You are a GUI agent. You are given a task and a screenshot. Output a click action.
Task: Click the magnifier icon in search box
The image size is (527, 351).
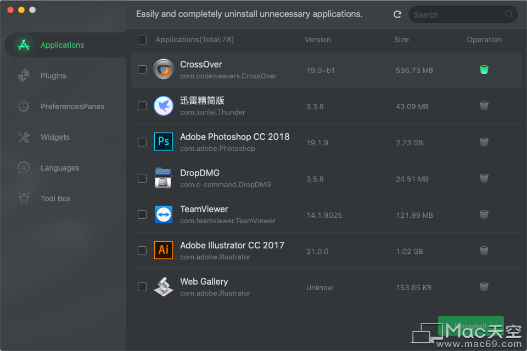(x=509, y=14)
